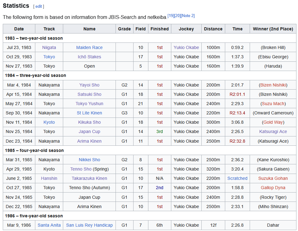
Task: Open the Santa Anita track link
Action: pos(49,225)
